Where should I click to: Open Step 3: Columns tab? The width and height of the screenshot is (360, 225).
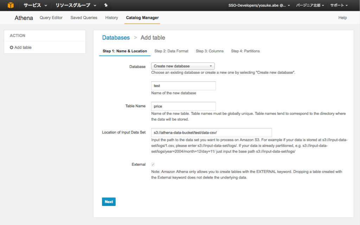210,51
